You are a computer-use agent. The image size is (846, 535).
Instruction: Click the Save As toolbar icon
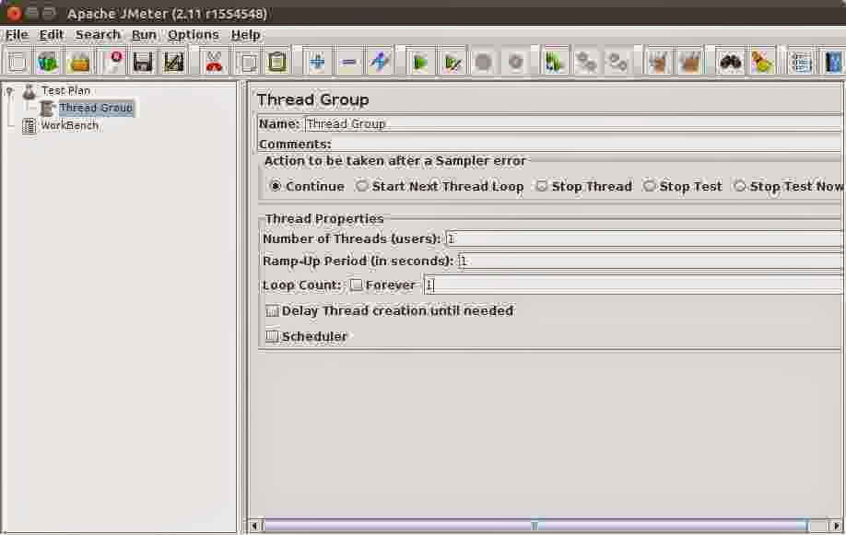tap(174, 63)
